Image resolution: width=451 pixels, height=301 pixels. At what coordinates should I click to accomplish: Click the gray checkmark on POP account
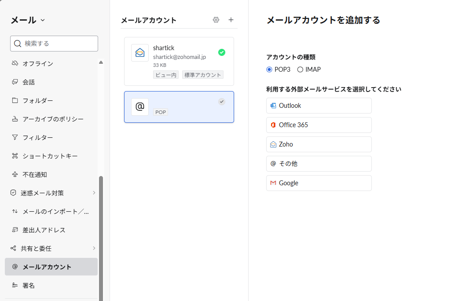coord(222,102)
